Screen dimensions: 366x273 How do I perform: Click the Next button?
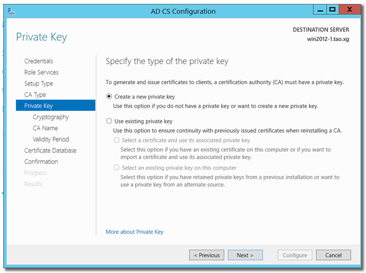[x=245, y=255]
